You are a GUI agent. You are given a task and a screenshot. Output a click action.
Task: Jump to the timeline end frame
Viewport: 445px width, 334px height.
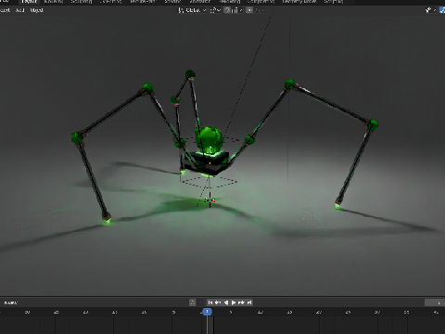[249, 302]
